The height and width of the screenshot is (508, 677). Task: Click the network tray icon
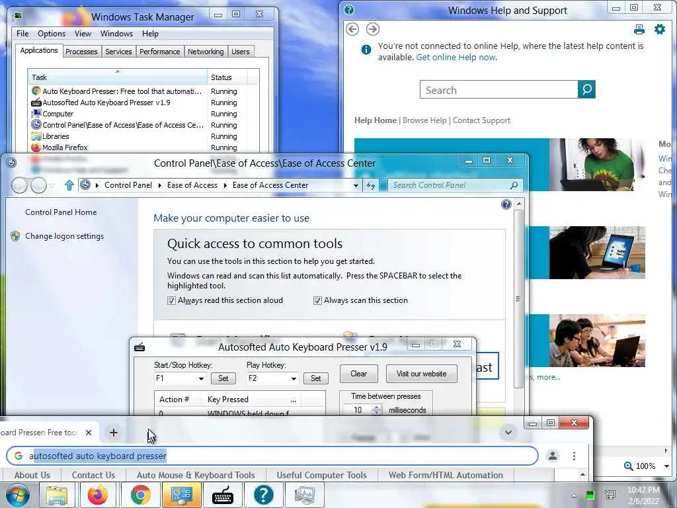click(610, 495)
